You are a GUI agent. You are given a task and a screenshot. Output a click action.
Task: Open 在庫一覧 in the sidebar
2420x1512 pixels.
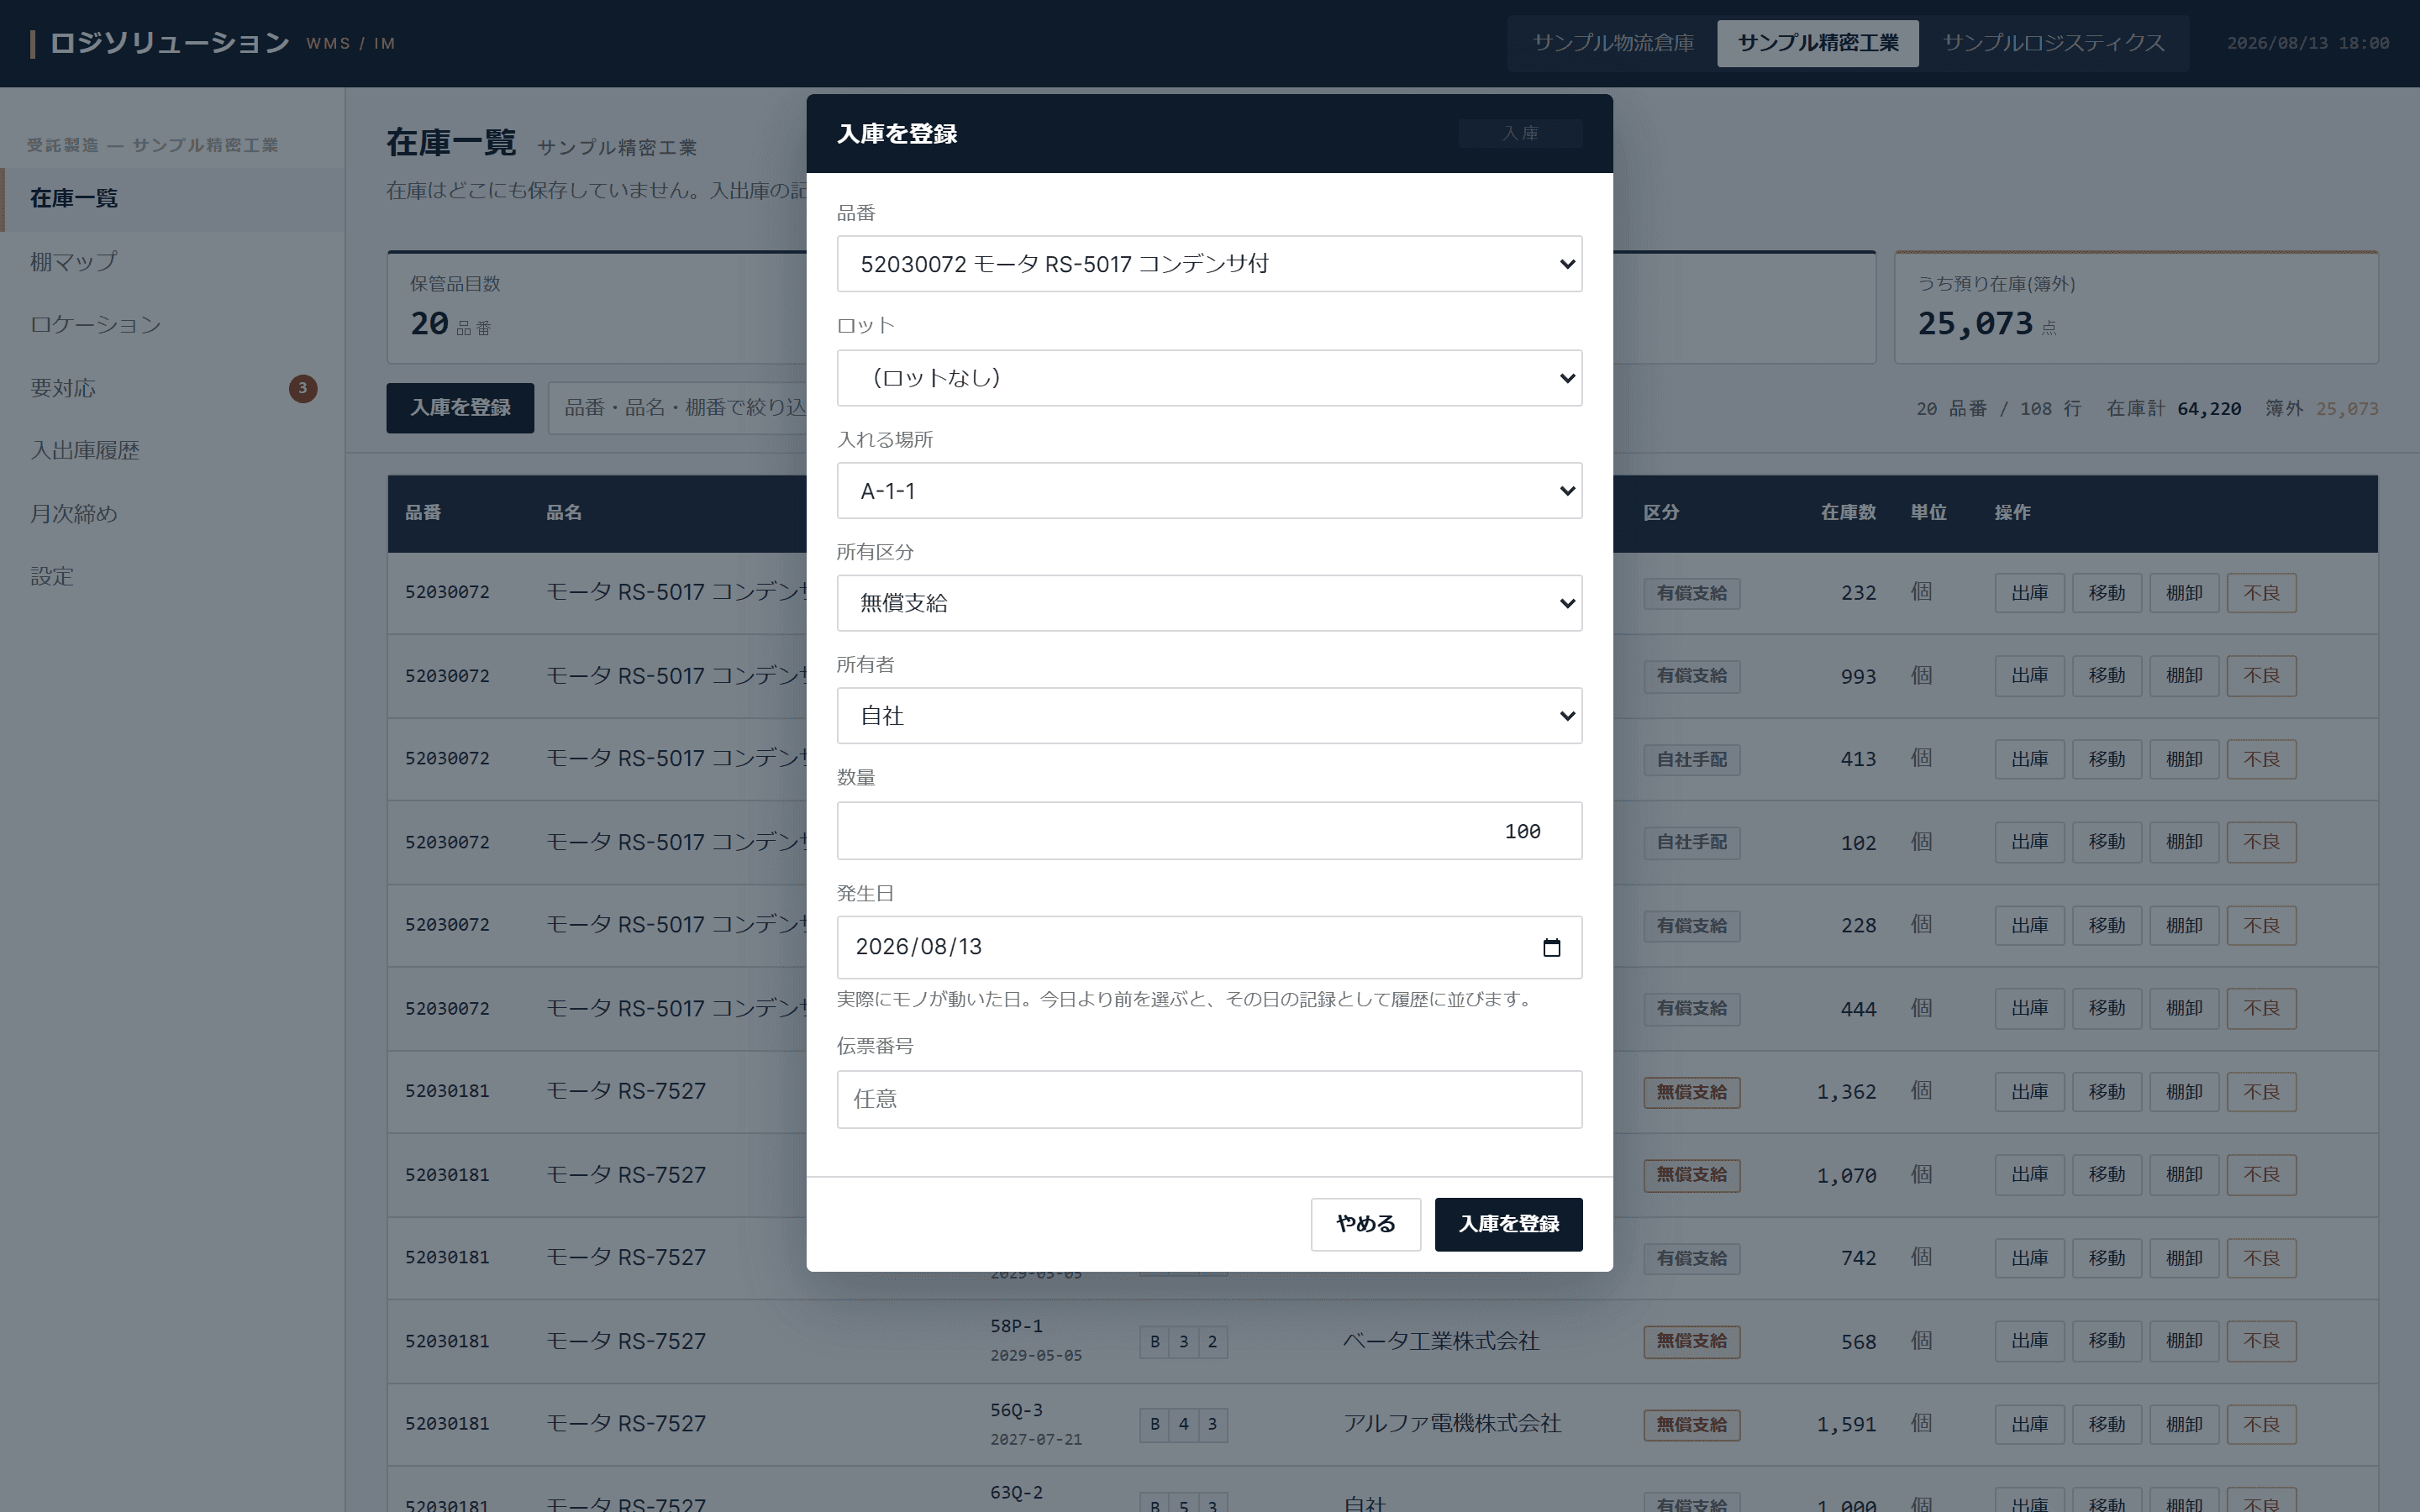click(x=173, y=198)
